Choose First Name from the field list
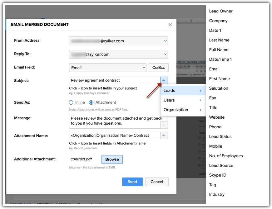 pos(220,79)
